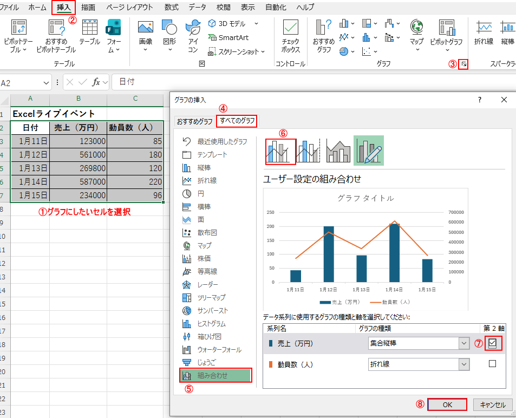Click the chart group dialog launcher

463,64
